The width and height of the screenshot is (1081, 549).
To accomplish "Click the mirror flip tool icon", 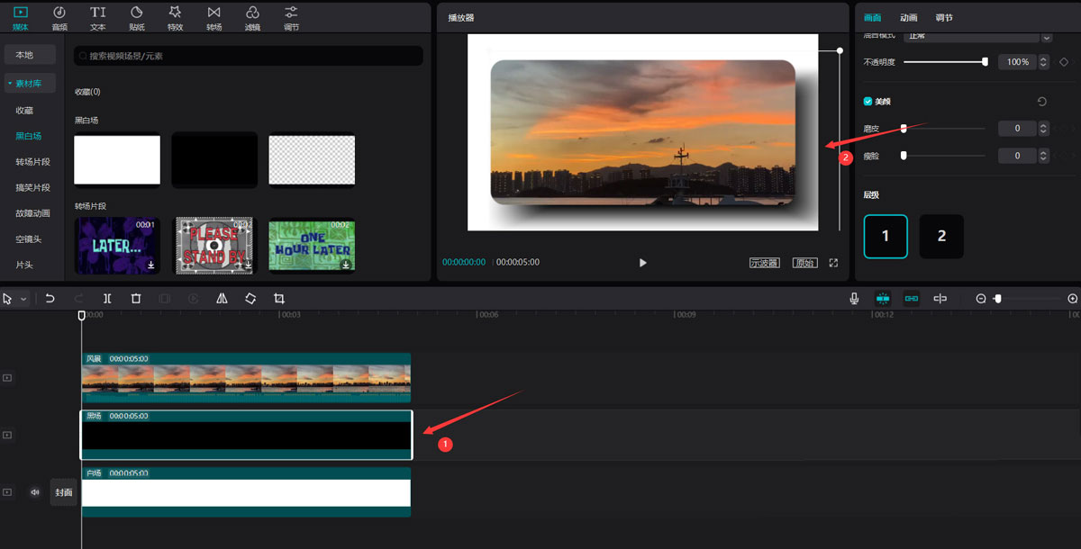I will pos(222,299).
